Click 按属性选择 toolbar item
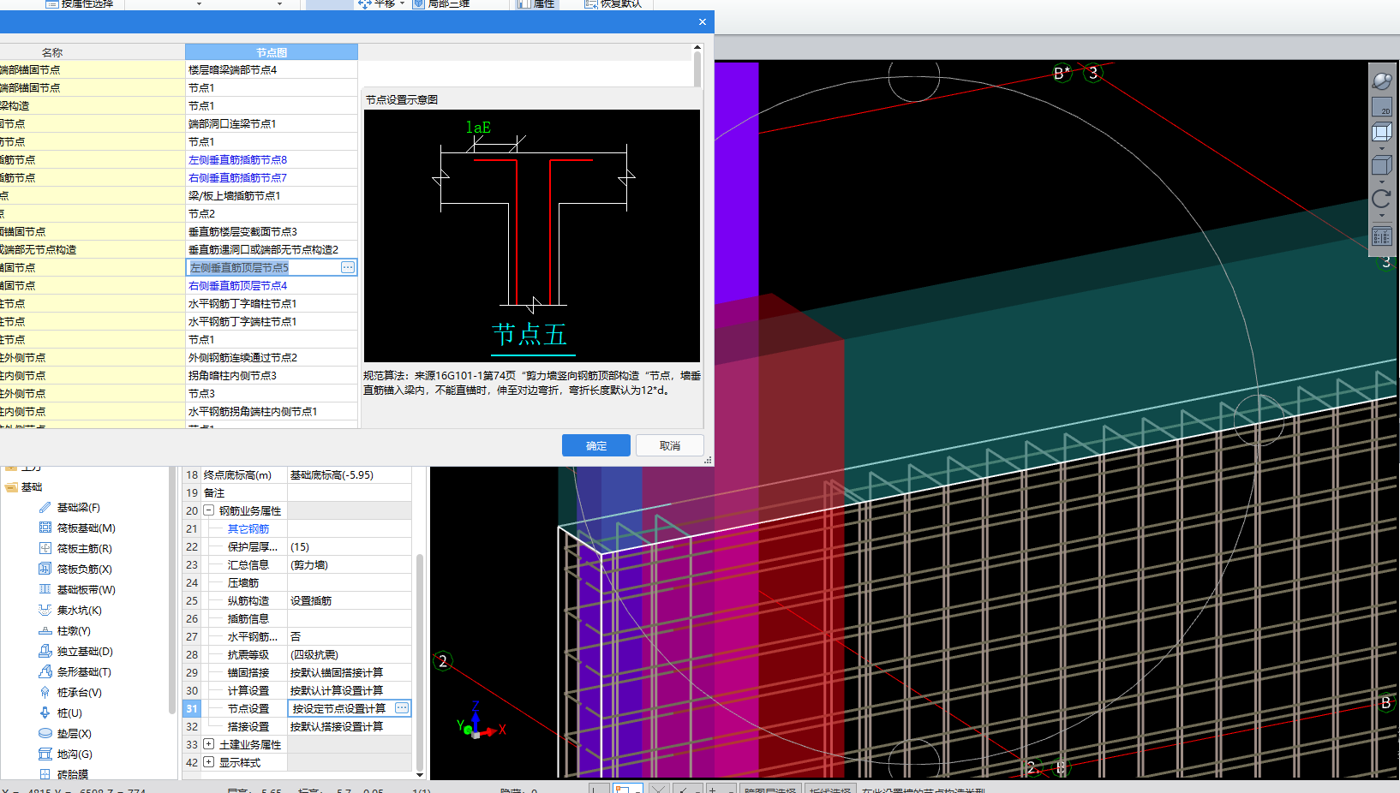The height and width of the screenshot is (793, 1400). click(80, 4)
